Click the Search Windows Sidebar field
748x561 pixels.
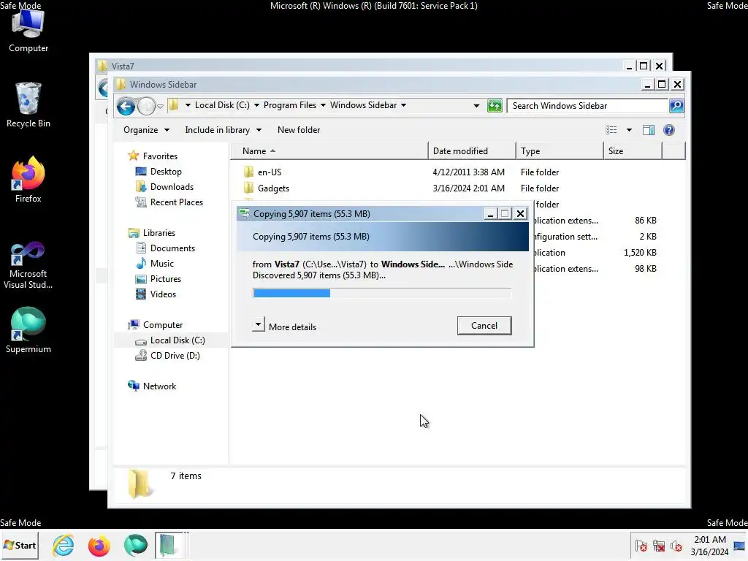pos(587,105)
